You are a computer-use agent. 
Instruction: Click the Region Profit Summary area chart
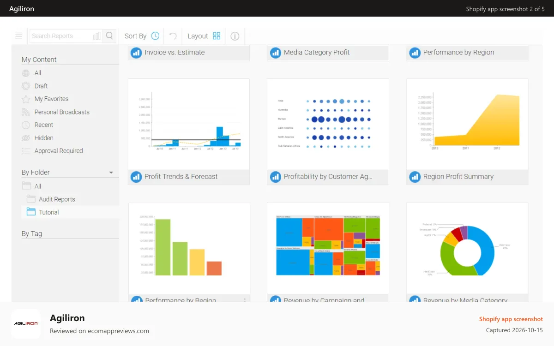point(467,124)
